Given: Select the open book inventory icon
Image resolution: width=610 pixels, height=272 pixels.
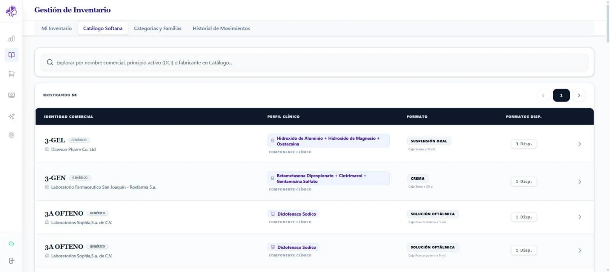Looking at the screenshot, I should [x=11, y=55].
